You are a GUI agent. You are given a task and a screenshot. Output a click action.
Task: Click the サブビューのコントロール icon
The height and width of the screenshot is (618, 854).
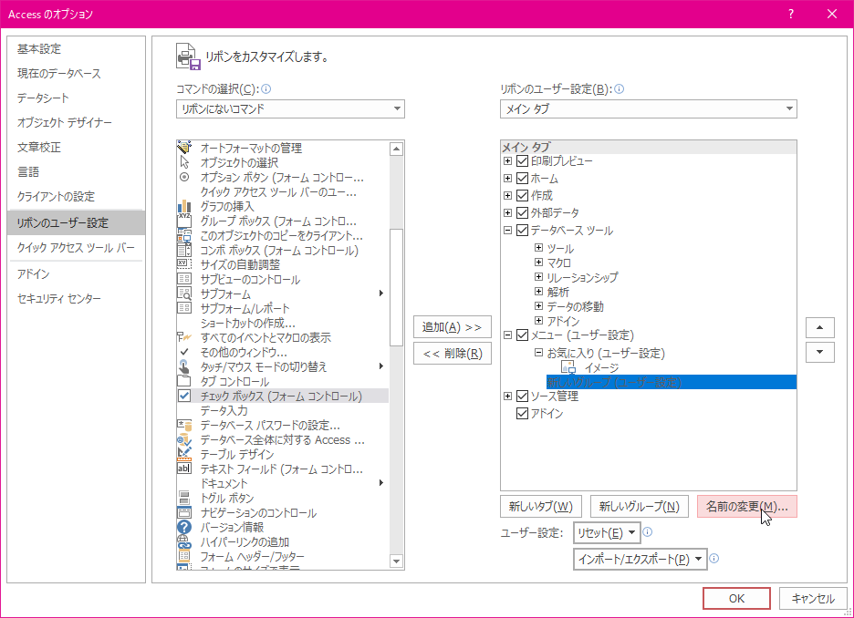point(184,279)
